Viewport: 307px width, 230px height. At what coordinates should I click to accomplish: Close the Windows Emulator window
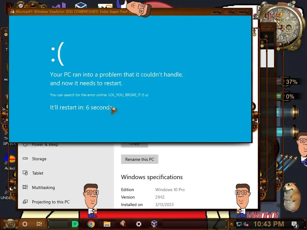tap(243, 12)
